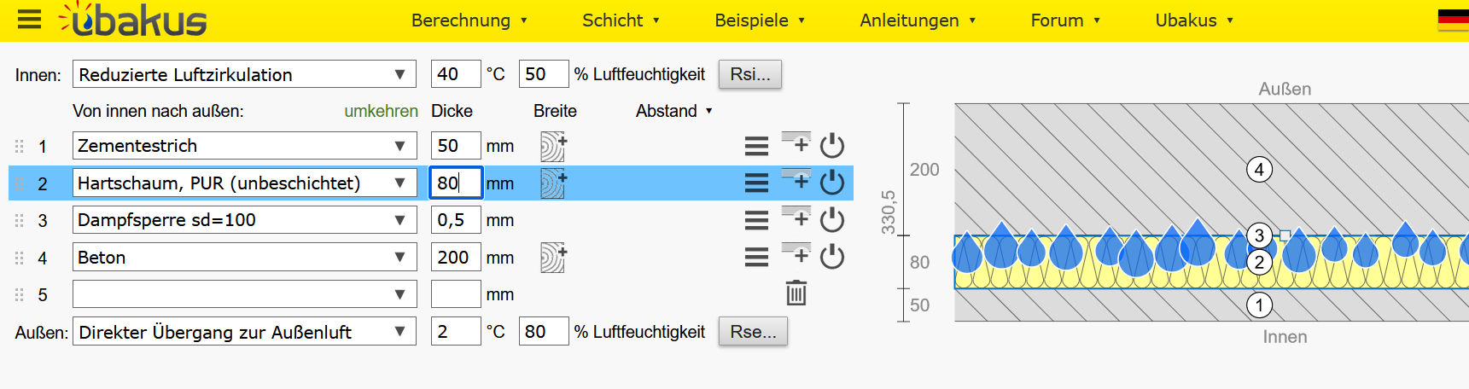Switch language via the German flag
The image size is (1469, 389).
coord(1453,20)
